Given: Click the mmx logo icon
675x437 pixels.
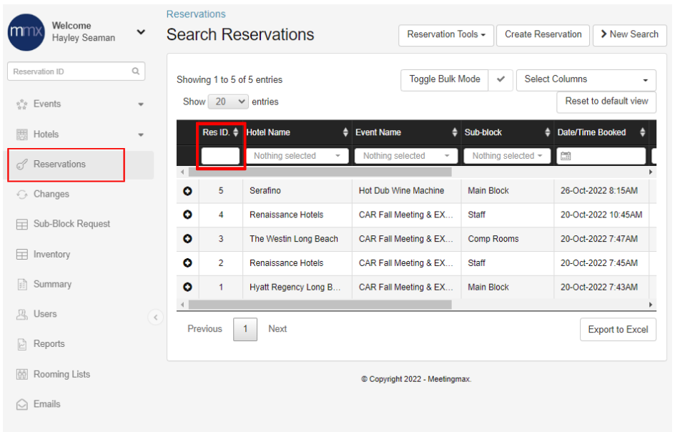Looking at the screenshot, I should click(x=26, y=32).
